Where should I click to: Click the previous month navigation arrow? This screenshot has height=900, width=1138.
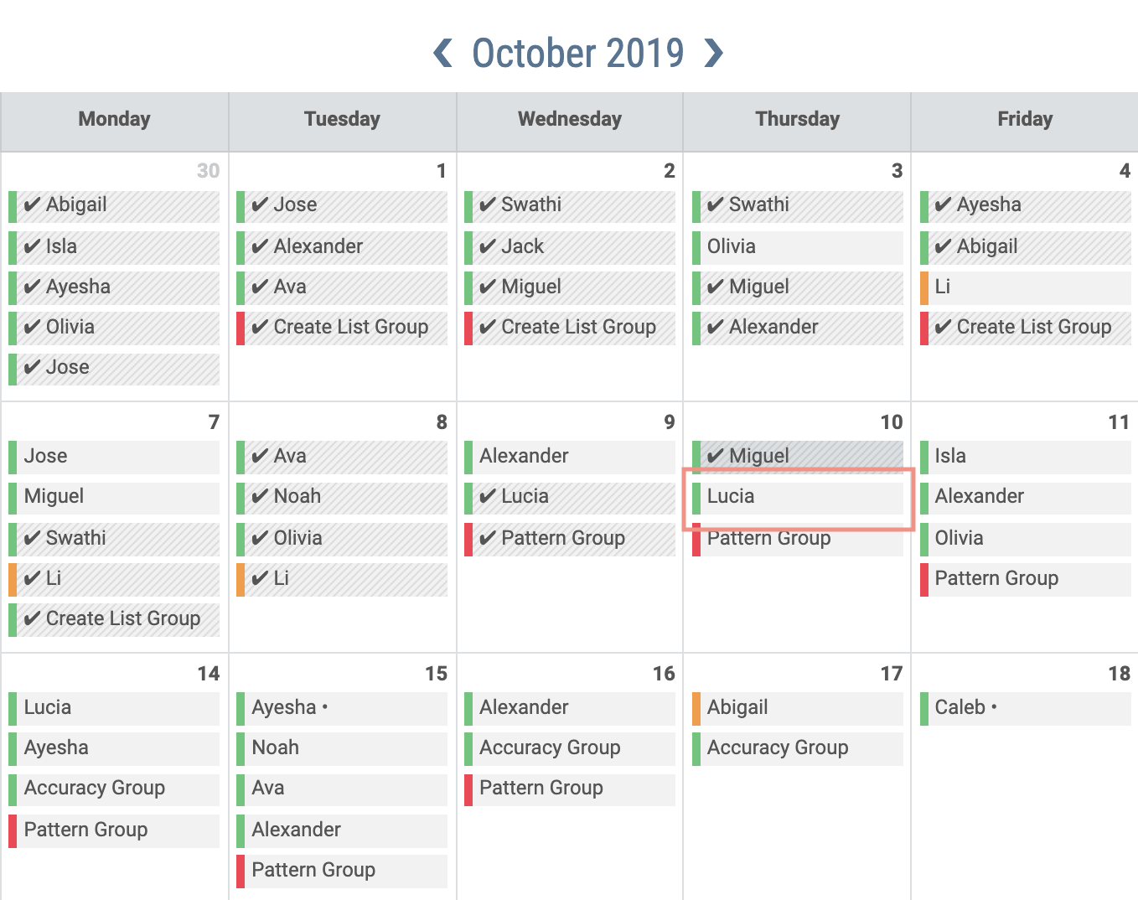(442, 53)
